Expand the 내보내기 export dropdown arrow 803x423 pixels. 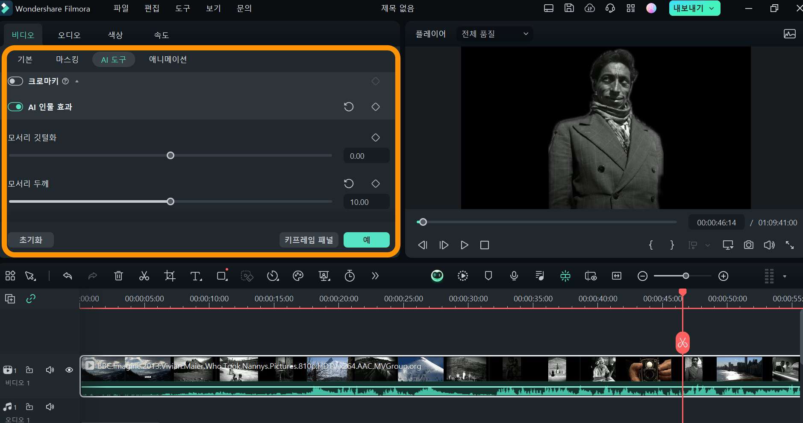712,8
